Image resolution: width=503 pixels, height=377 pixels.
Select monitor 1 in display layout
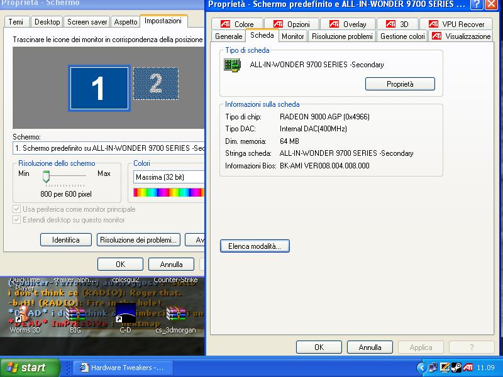[x=99, y=88]
